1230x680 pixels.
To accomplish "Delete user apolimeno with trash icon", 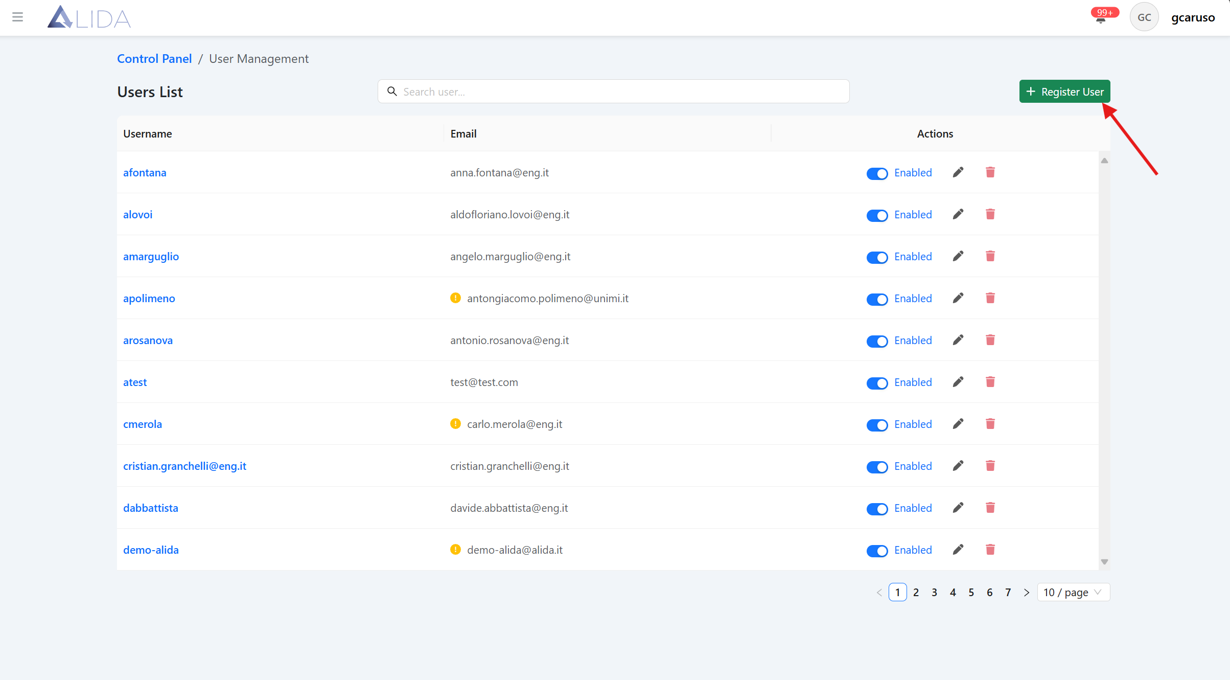I will coord(990,298).
